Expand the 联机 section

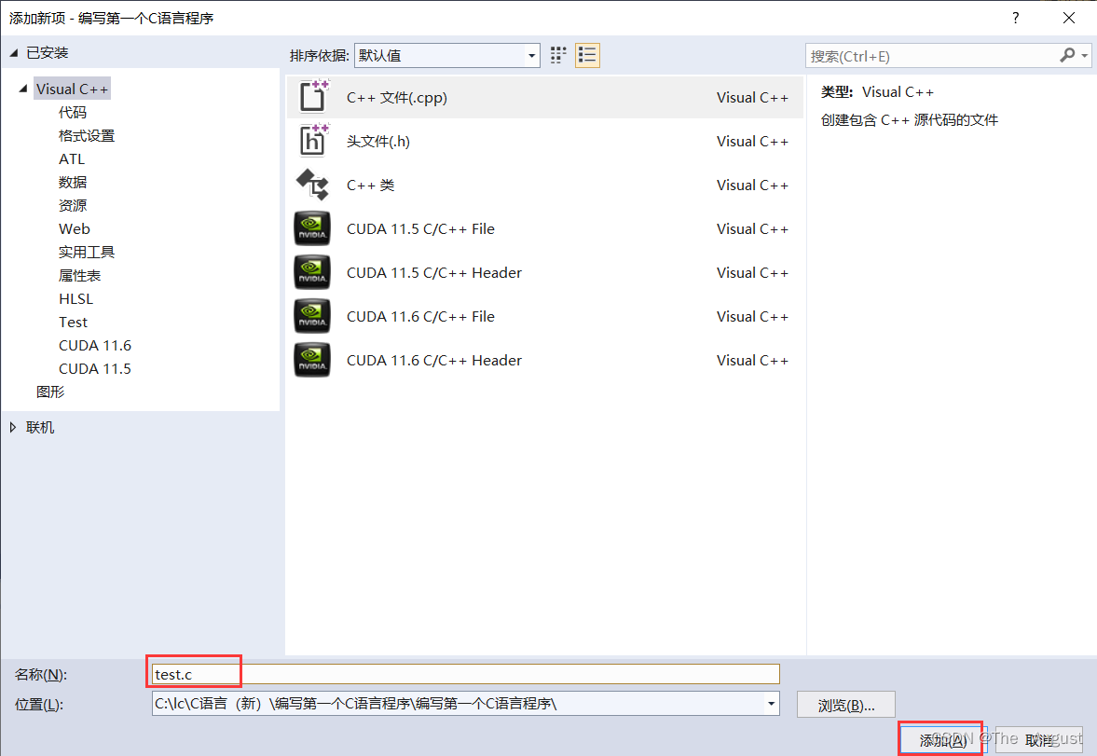pyautogui.click(x=13, y=427)
